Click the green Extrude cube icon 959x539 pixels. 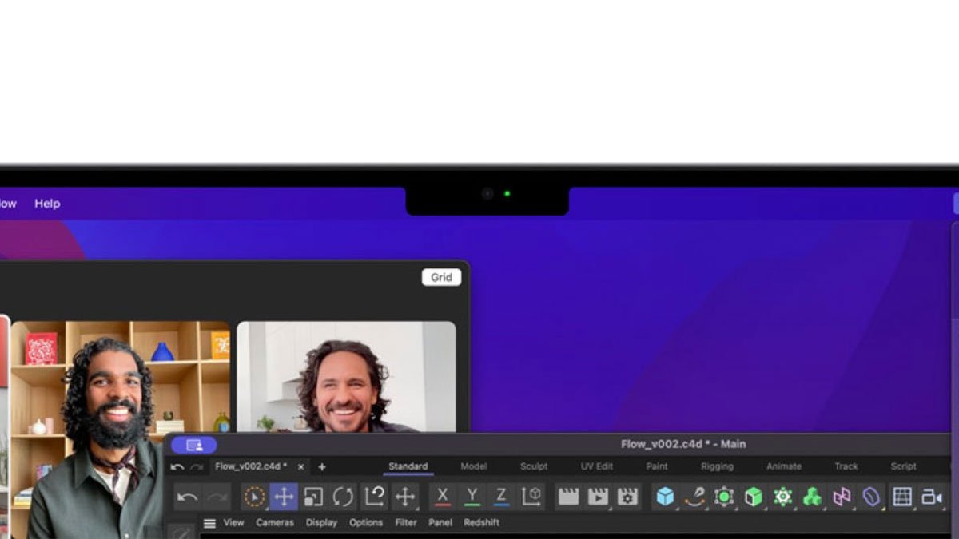coord(754,497)
